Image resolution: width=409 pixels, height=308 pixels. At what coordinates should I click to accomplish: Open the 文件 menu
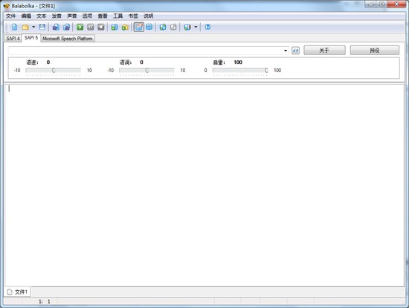pos(11,16)
